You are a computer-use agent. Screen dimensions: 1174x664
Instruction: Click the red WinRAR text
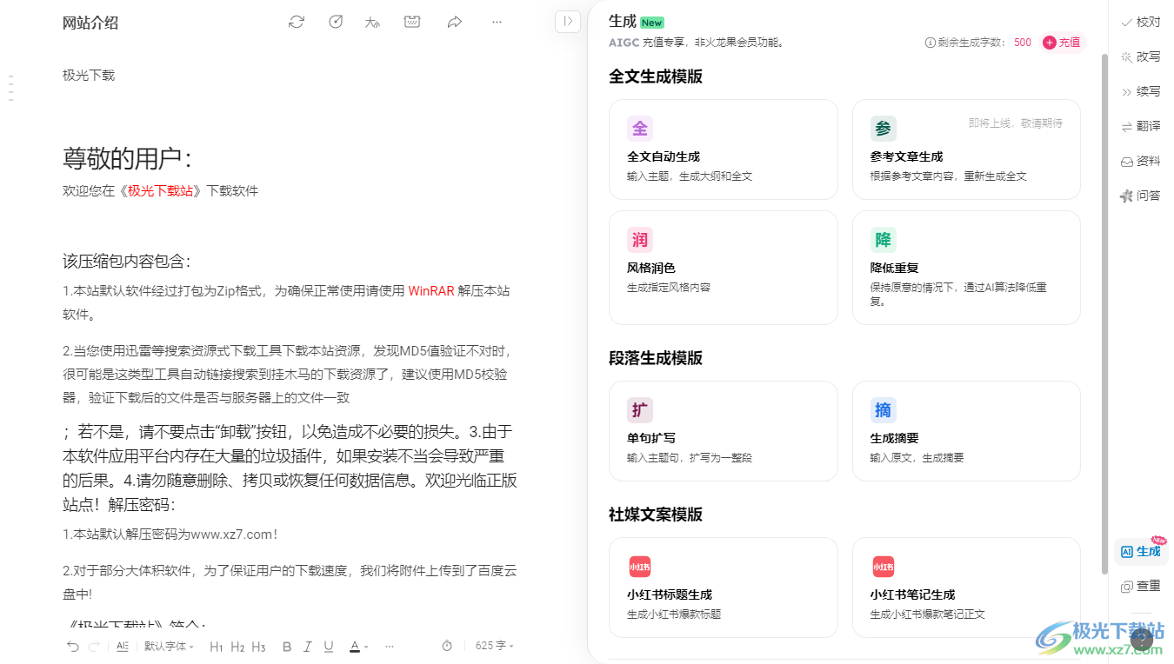pos(431,290)
